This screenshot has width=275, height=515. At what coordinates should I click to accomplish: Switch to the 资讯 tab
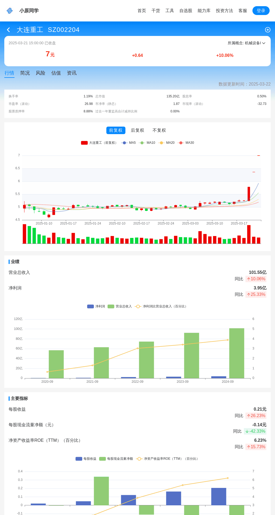tap(72, 73)
